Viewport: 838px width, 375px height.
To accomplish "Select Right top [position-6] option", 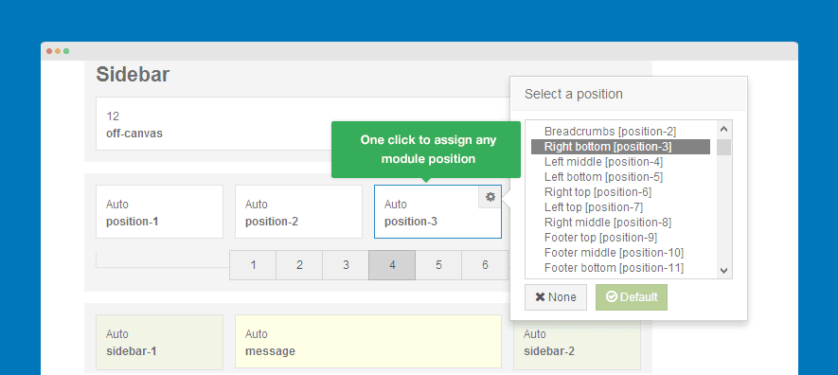I will pyautogui.click(x=597, y=192).
